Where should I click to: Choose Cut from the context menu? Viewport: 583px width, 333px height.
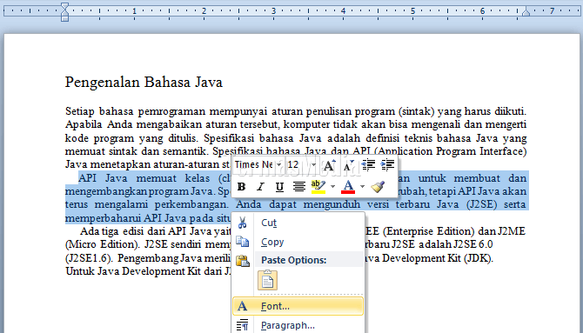pos(298,223)
